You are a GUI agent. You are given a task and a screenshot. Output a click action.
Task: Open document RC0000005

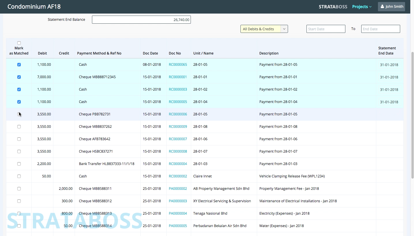pyautogui.click(x=178, y=102)
